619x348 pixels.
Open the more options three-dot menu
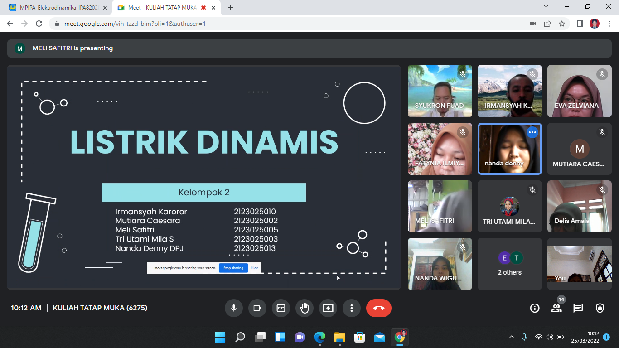coord(351,308)
